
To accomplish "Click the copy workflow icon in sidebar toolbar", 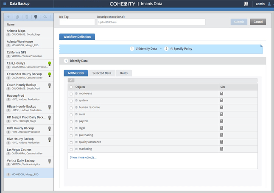I will tap(17, 17).
